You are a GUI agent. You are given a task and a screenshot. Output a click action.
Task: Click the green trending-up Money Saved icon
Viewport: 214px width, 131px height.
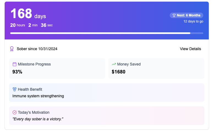(114, 64)
